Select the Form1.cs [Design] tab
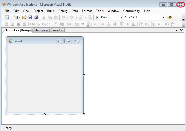 (19, 30)
